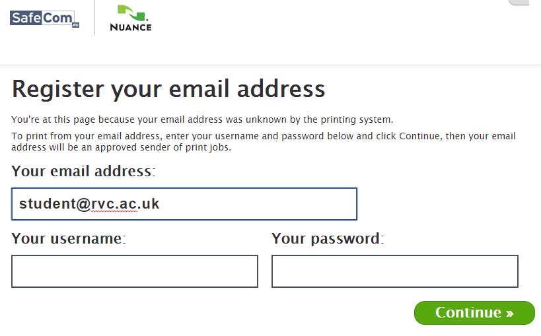Click the 'Your username:' label

pyautogui.click(x=69, y=239)
